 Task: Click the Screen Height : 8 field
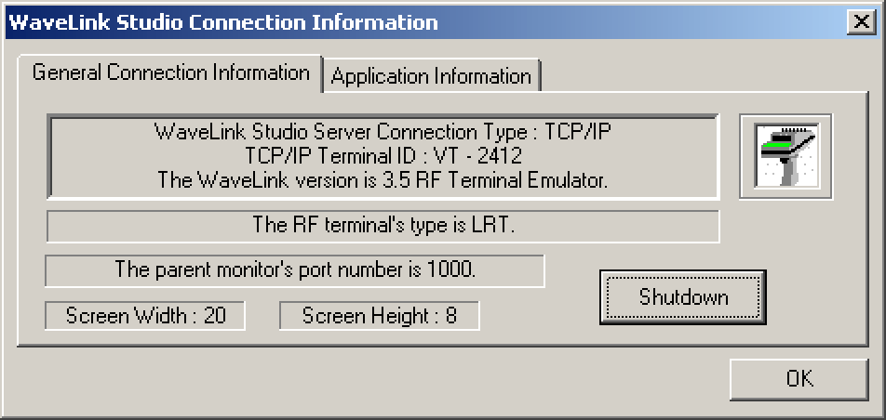(379, 315)
